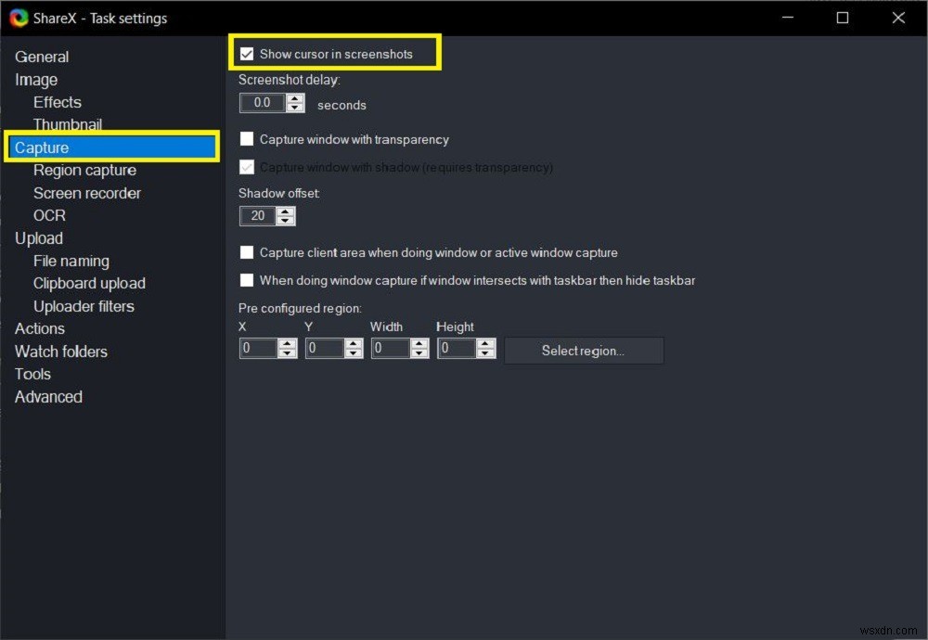Open the Clipboard upload settings
This screenshot has height=640, width=928.
click(x=89, y=283)
